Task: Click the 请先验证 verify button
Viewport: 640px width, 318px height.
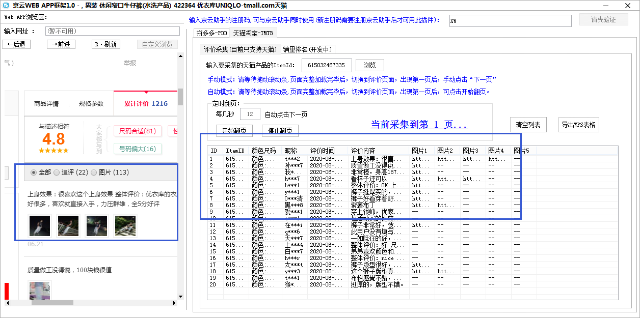Action: [x=603, y=20]
